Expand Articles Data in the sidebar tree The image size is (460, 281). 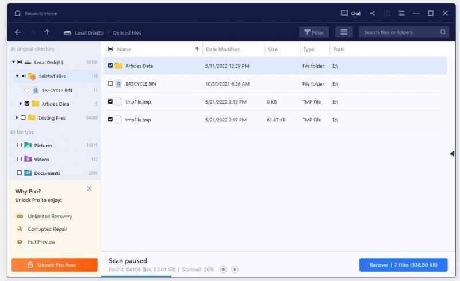21,104
